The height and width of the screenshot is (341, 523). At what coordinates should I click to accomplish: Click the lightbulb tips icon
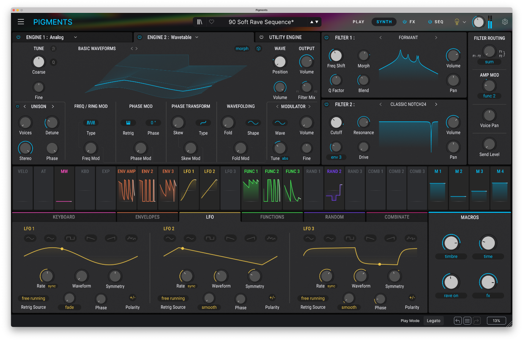(457, 22)
